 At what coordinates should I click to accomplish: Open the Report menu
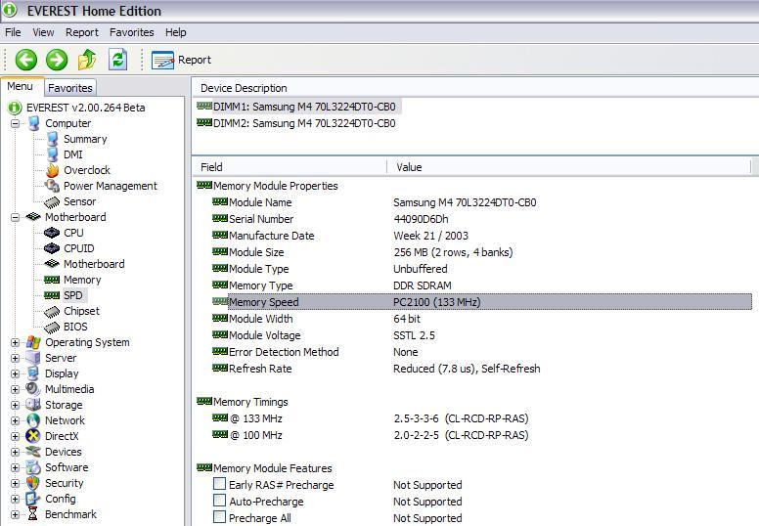click(82, 32)
